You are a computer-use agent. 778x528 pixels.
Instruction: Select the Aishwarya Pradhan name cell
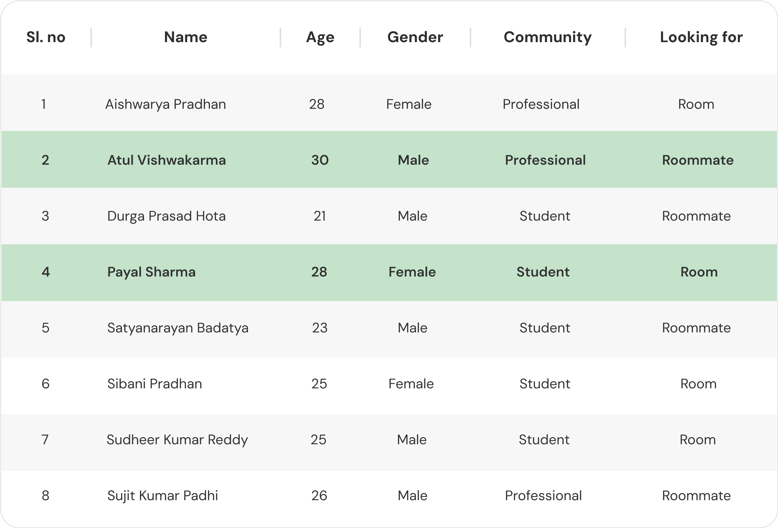(x=165, y=104)
